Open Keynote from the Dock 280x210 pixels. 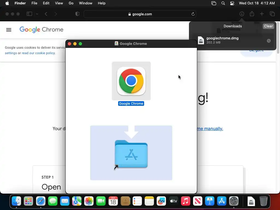(x=210, y=201)
